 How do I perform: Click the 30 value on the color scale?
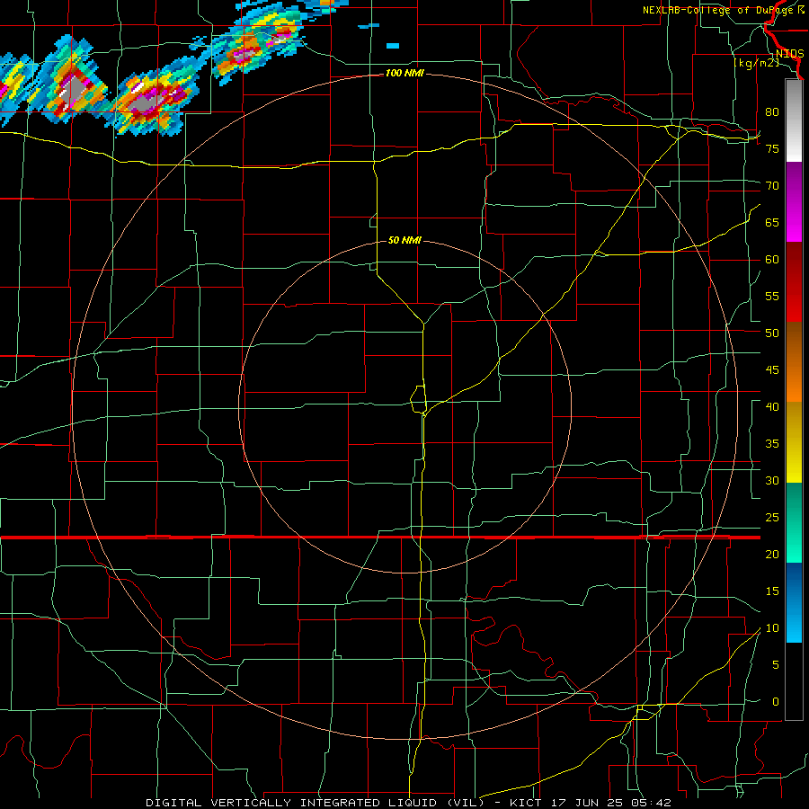[x=772, y=481]
